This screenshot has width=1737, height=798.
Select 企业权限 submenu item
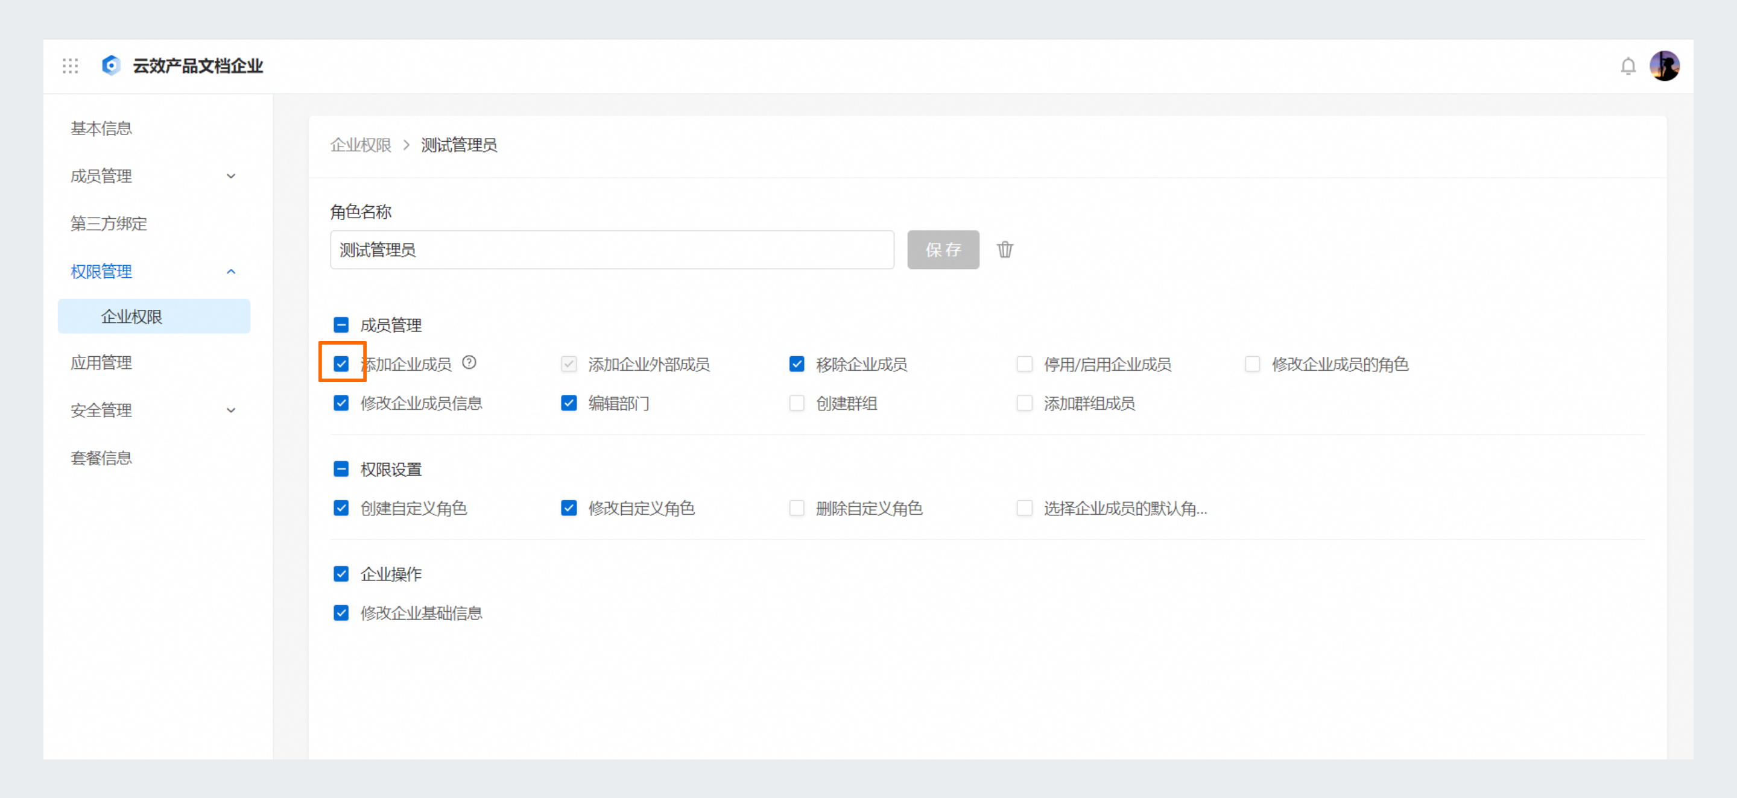click(154, 316)
